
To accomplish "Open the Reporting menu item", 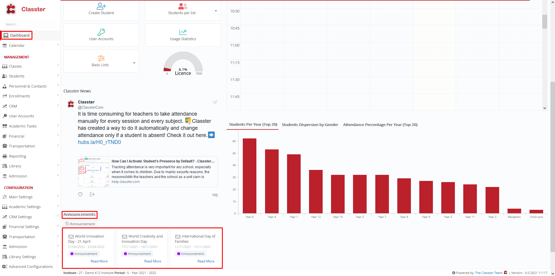I will [x=17, y=156].
